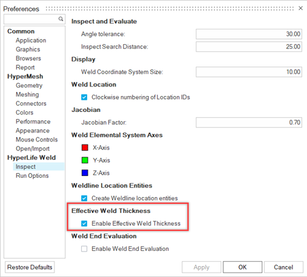The image size is (307, 277).
Task: Click the search magnifier icon
Action: [x=61, y=19]
